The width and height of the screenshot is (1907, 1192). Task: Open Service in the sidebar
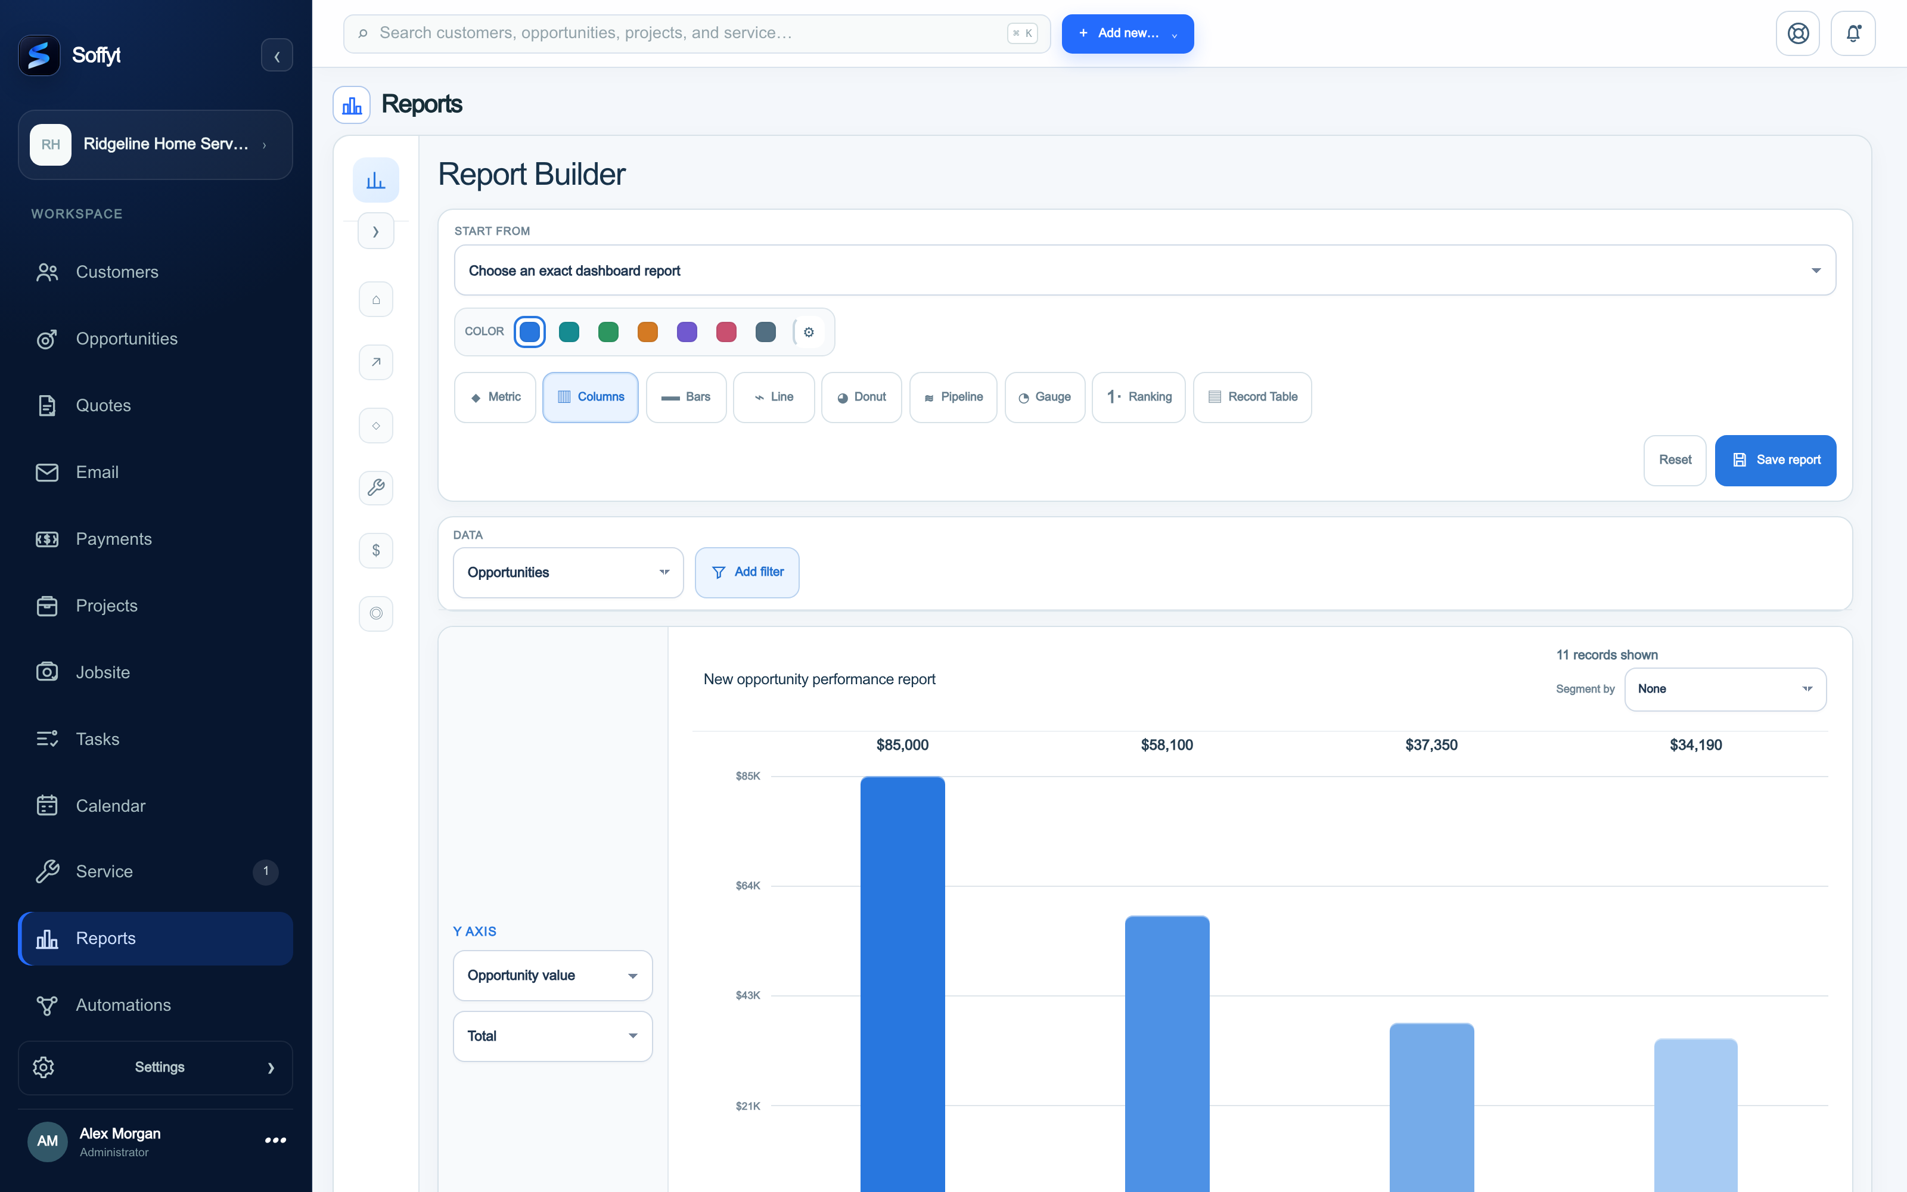click(x=155, y=871)
